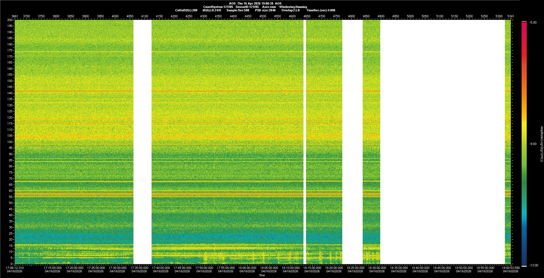The height and width of the screenshot is (278, 544).
Task: Click the CoordSystem:121f05 header label
Action: 218,7
